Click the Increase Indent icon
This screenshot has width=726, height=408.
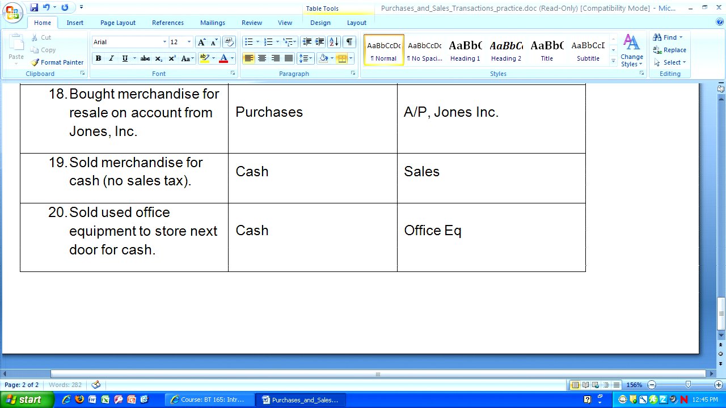[x=320, y=42]
